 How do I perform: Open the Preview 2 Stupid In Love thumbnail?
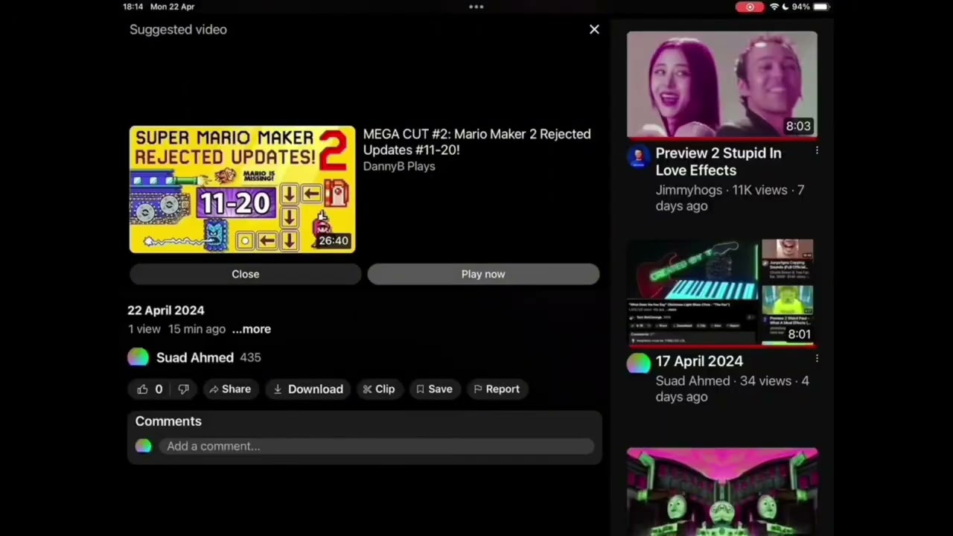pos(721,85)
